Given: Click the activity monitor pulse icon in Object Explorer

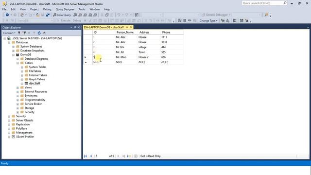Looking at the screenshot, I should [44, 33].
